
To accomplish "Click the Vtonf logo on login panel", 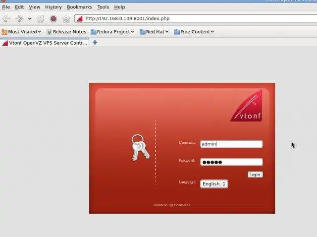I will coord(247,106).
